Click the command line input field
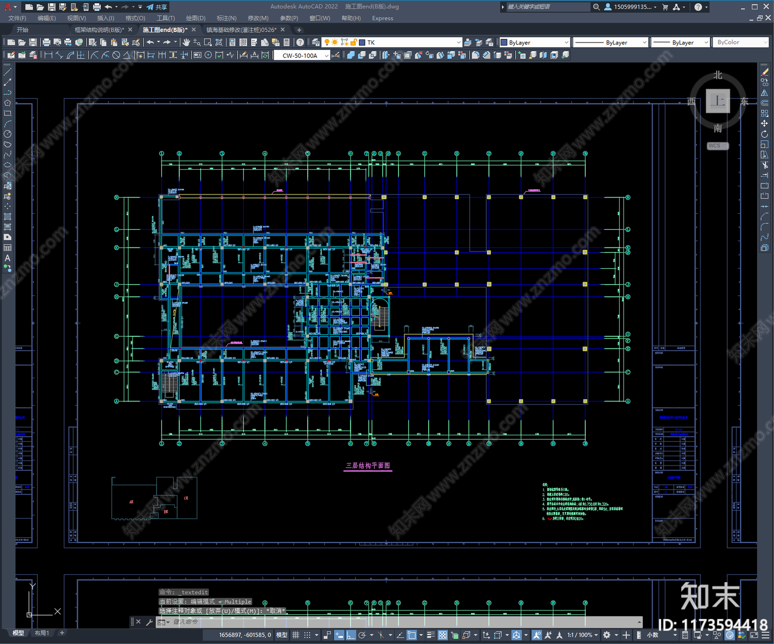The image size is (774, 644). point(402,622)
